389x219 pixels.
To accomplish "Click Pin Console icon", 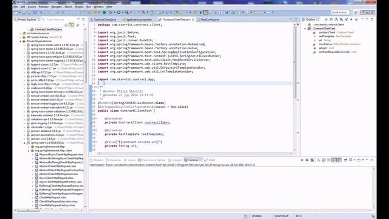I will coord(345,160).
